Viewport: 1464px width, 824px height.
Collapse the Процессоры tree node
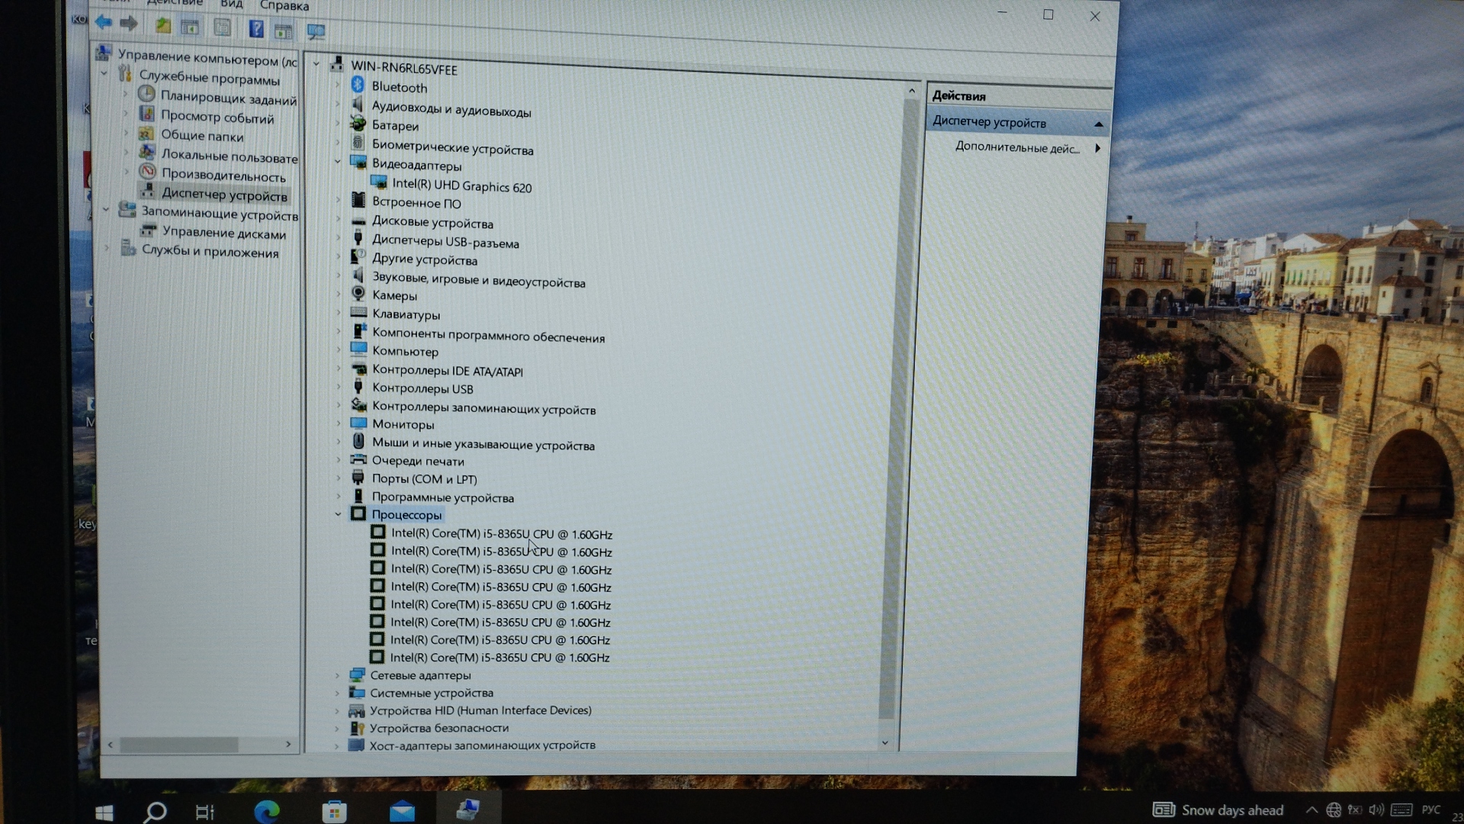pos(338,514)
